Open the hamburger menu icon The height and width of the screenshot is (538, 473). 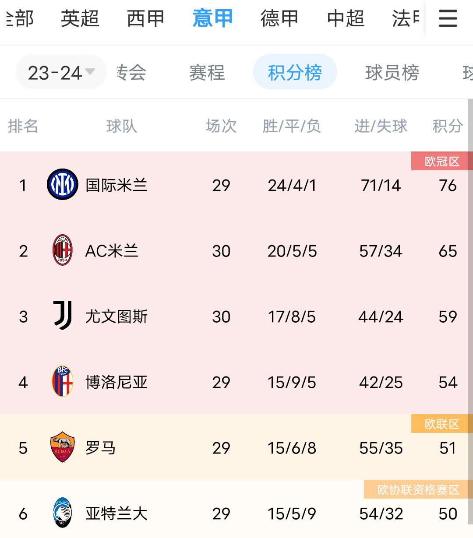(x=448, y=19)
